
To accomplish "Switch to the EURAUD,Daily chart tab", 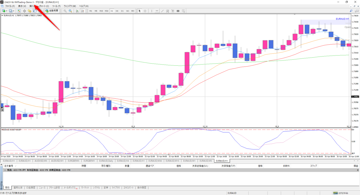I will point(106,161).
